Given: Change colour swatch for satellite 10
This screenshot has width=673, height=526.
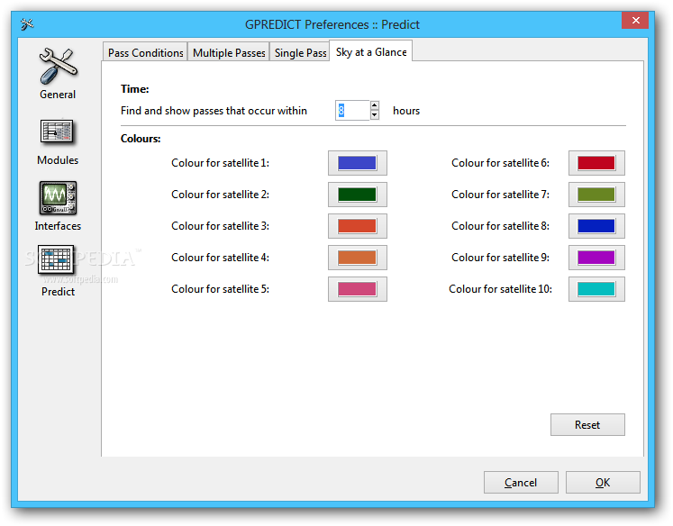Looking at the screenshot, I should (x=596, y=289).
